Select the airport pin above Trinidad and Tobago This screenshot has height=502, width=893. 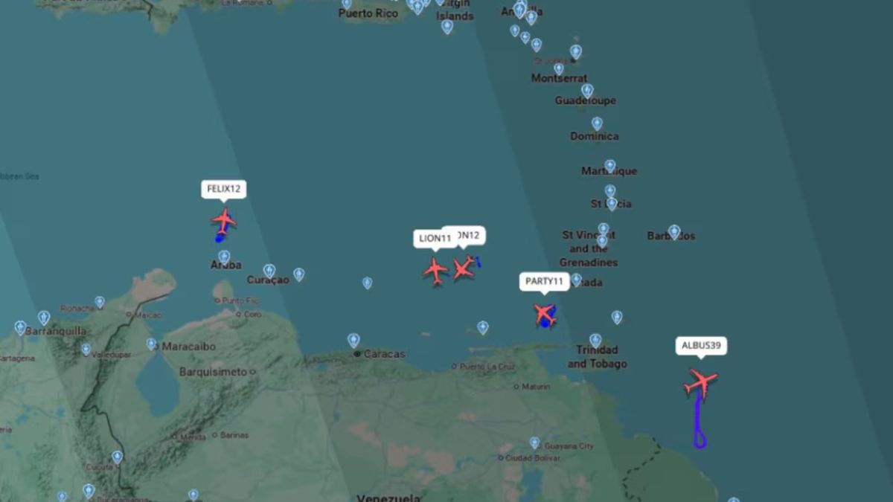595,340
